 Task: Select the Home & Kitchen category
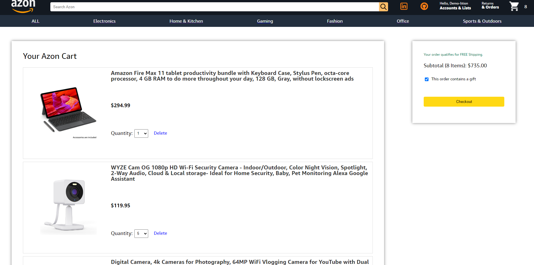pos(186,21)
